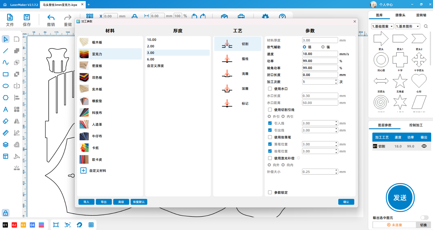Click the 抬笔位置 value stepper
Viewport: 433px width, 230px height.
pyautogui.click(x=336, y=151)
